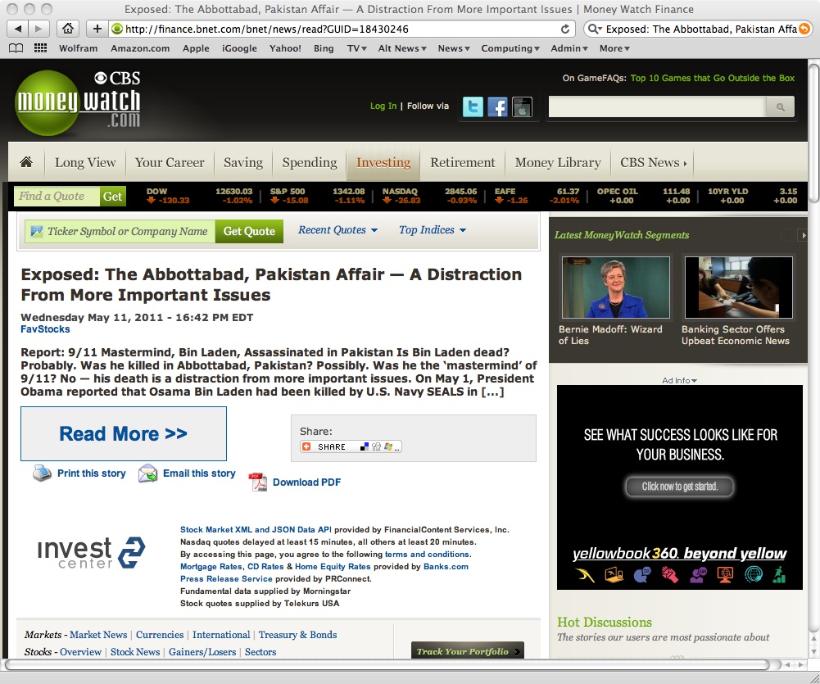820x684 pixels.
Task: Add bookmark with the plus button
Action: 97,28
